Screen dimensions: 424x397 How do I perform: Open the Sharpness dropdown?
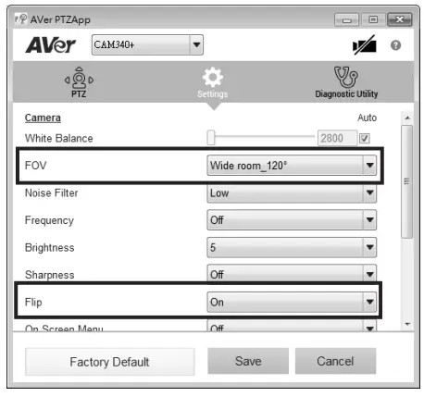(x=292, y=274)
